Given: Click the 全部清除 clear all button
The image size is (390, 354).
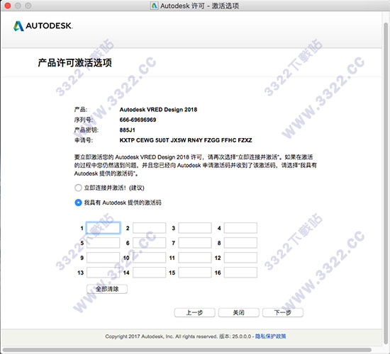Looking at the screenshot, I should tap(107, 289).
